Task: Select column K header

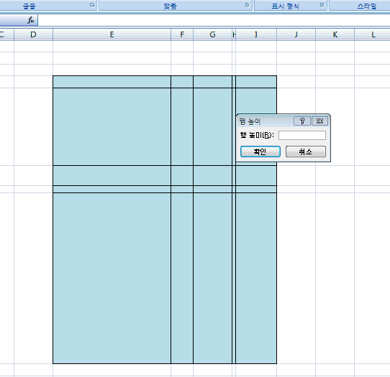Action: 335,34
